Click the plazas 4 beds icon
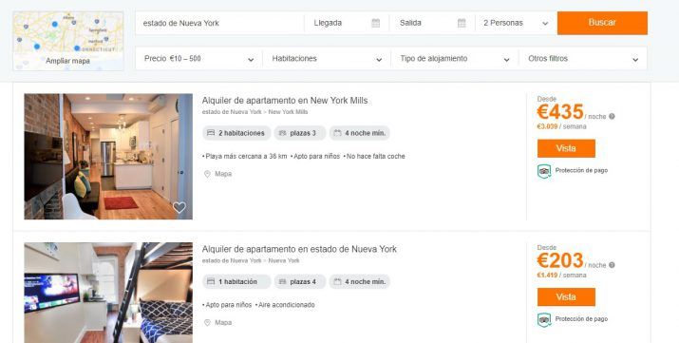 tap(282, 282)
